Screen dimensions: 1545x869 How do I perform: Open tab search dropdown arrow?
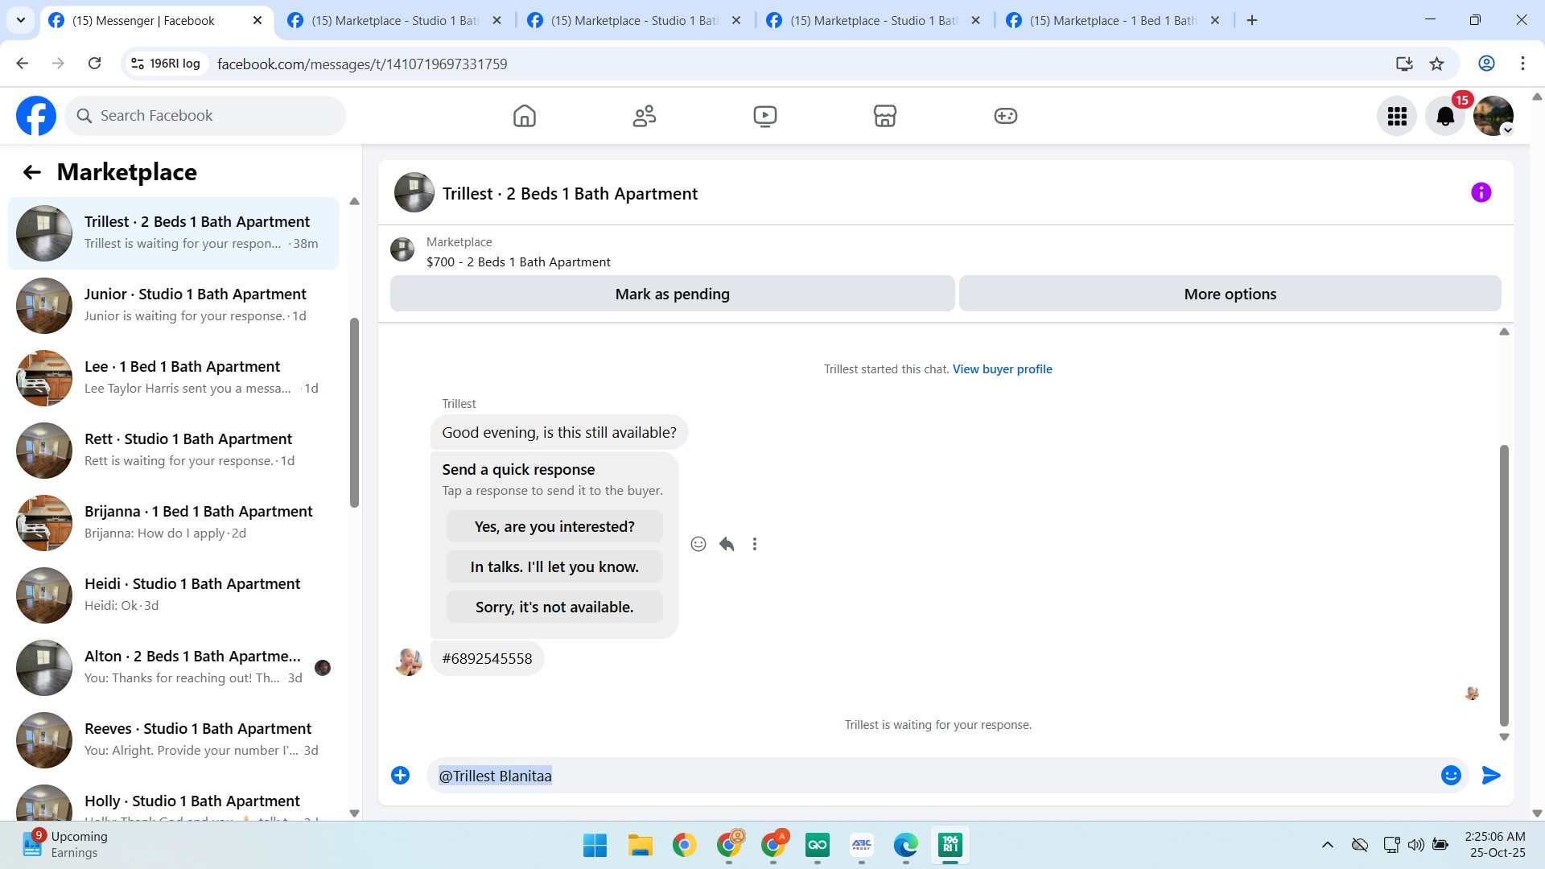point(20,21)
